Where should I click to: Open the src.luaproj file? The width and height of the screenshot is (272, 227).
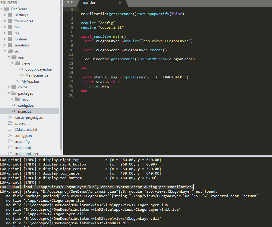23,148
